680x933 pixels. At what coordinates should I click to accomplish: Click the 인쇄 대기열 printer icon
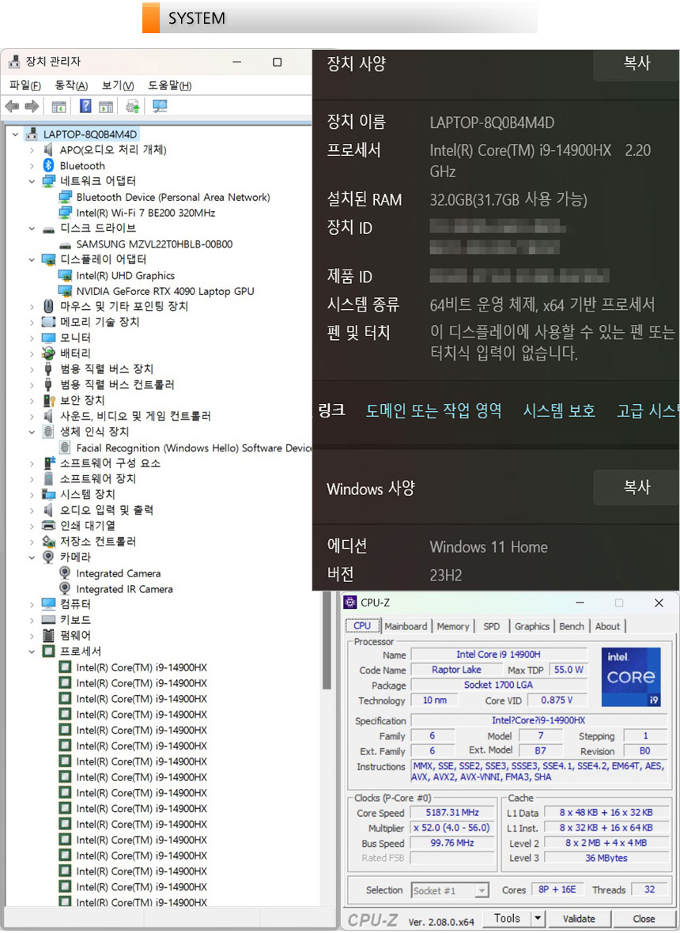[x=48, y=526]
